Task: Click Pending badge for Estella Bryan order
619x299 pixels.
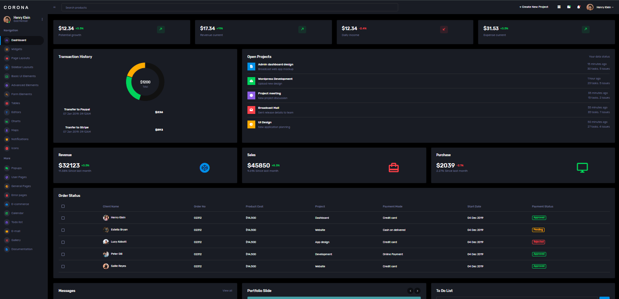Action: click(538, 230)
